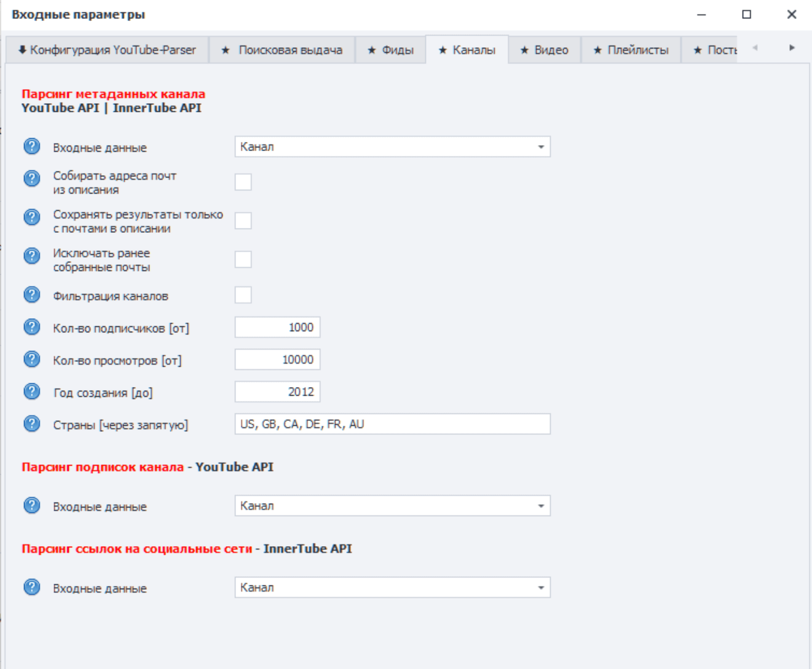Toggle Сохранять результаты только с почтами checkbox
The image size is (812, 669).
click(243, 221)
